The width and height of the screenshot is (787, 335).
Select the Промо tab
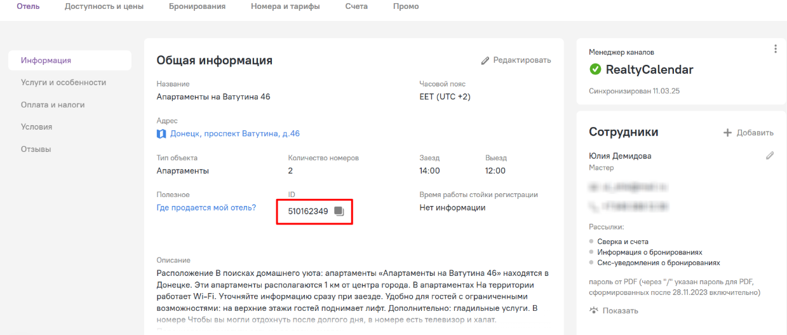pyautogui.click(x=406, y=6)
